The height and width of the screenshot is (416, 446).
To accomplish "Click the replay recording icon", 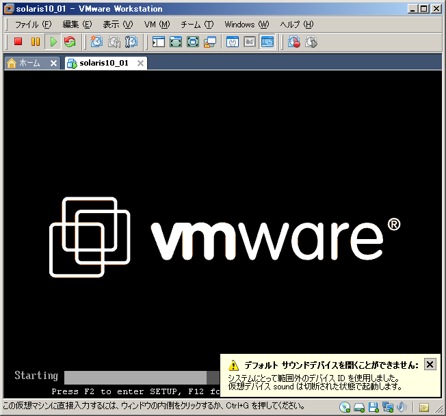I will click(x=311, y=42).
